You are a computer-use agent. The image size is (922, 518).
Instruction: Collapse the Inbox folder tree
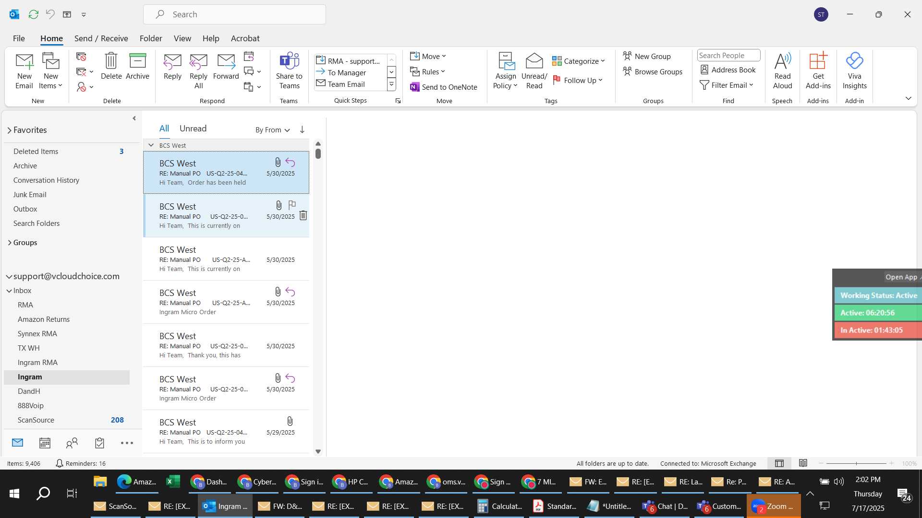click(9, 291)
